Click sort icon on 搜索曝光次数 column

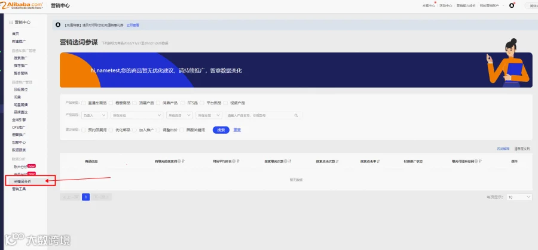coord(290,161)
